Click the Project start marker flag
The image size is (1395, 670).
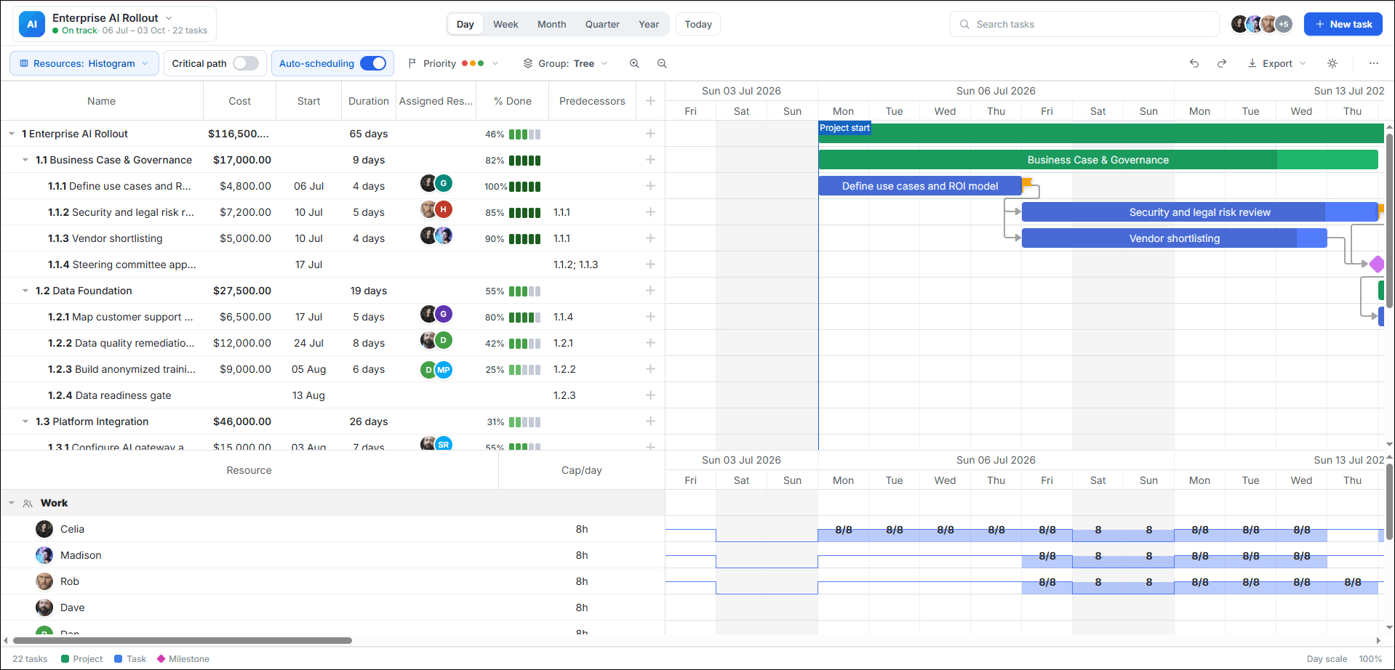844,128
